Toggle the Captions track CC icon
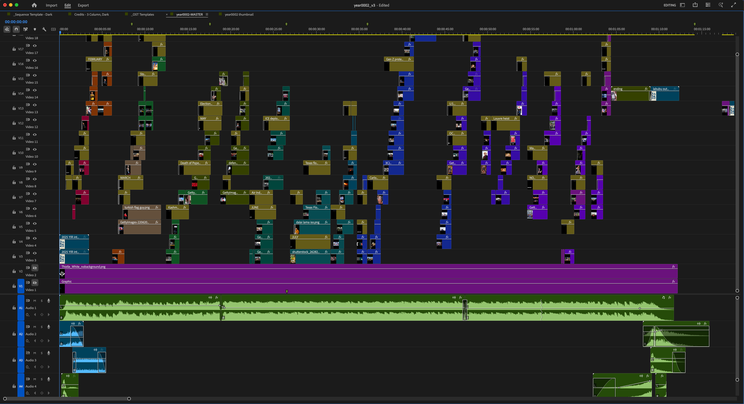The image size is (744, 404). point(53,29)
